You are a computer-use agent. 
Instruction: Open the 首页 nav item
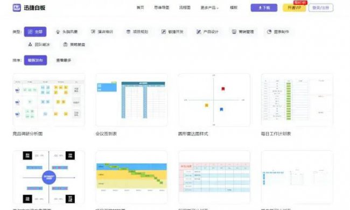click(140, 8)
